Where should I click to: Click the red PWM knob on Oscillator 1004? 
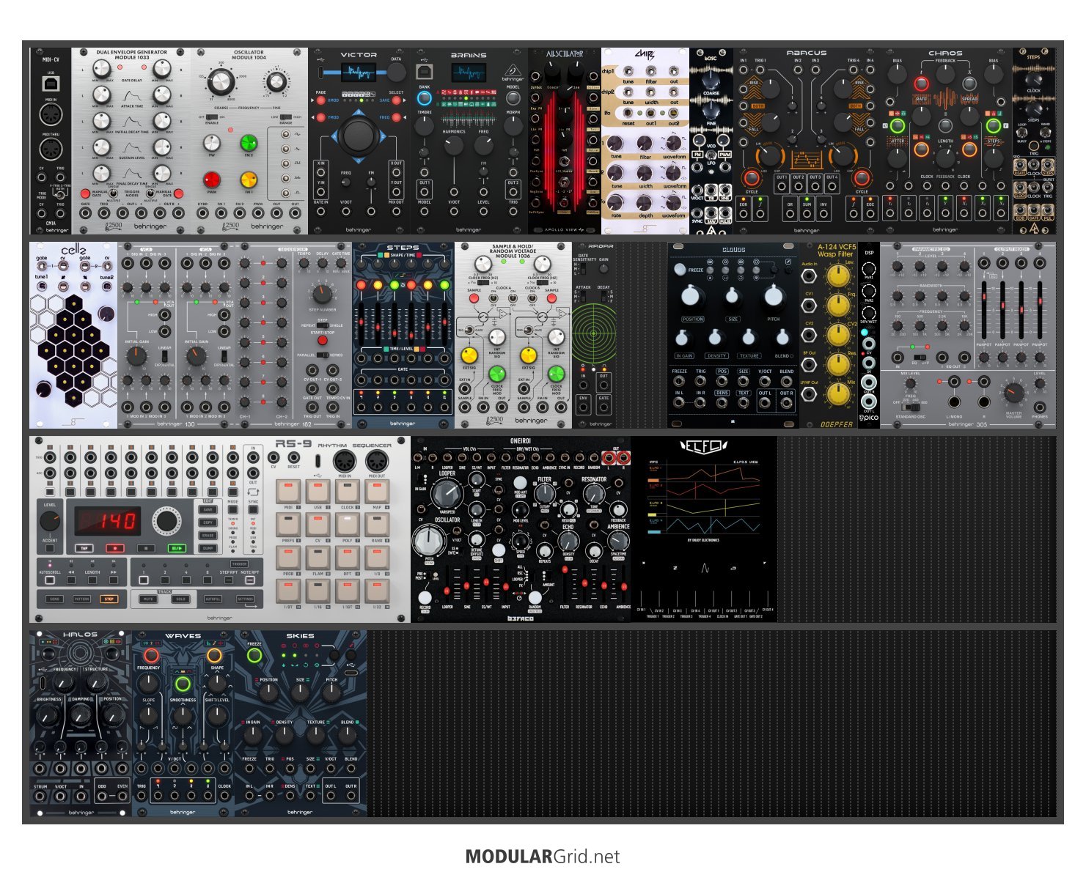(x=212, y=180)
